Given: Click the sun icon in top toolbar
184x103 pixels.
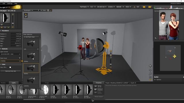Looking at the screenshot, I should 135,7.
